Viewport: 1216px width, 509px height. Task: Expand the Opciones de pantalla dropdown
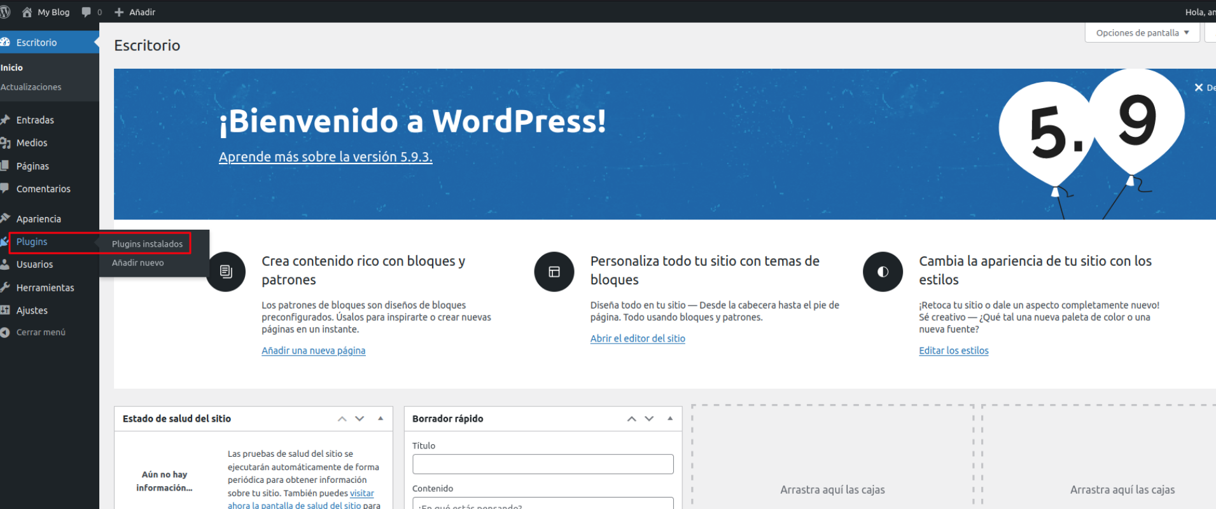[x=1142, y=32]
